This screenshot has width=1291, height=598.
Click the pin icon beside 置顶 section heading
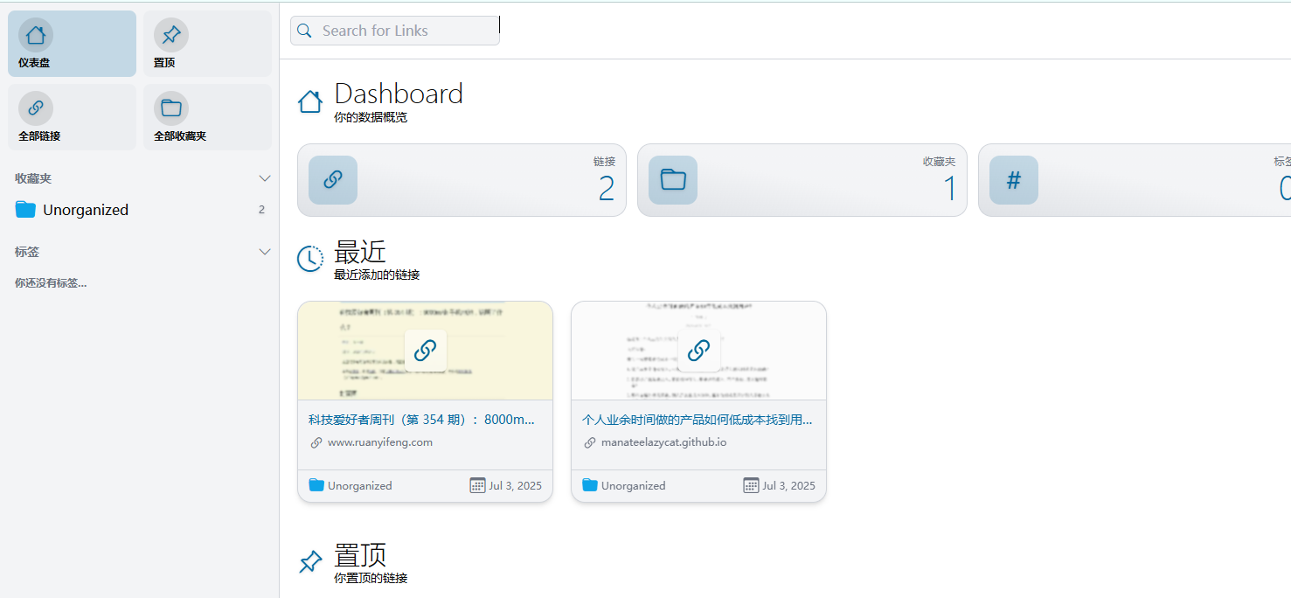[x=310, y=562]
